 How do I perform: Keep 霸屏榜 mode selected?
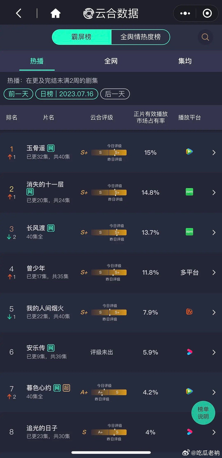pyautogui.click(x=82, y=37)
